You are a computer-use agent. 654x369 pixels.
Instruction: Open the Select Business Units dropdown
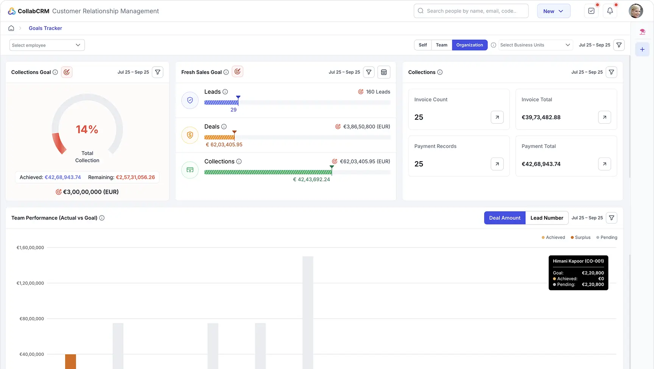535,45
